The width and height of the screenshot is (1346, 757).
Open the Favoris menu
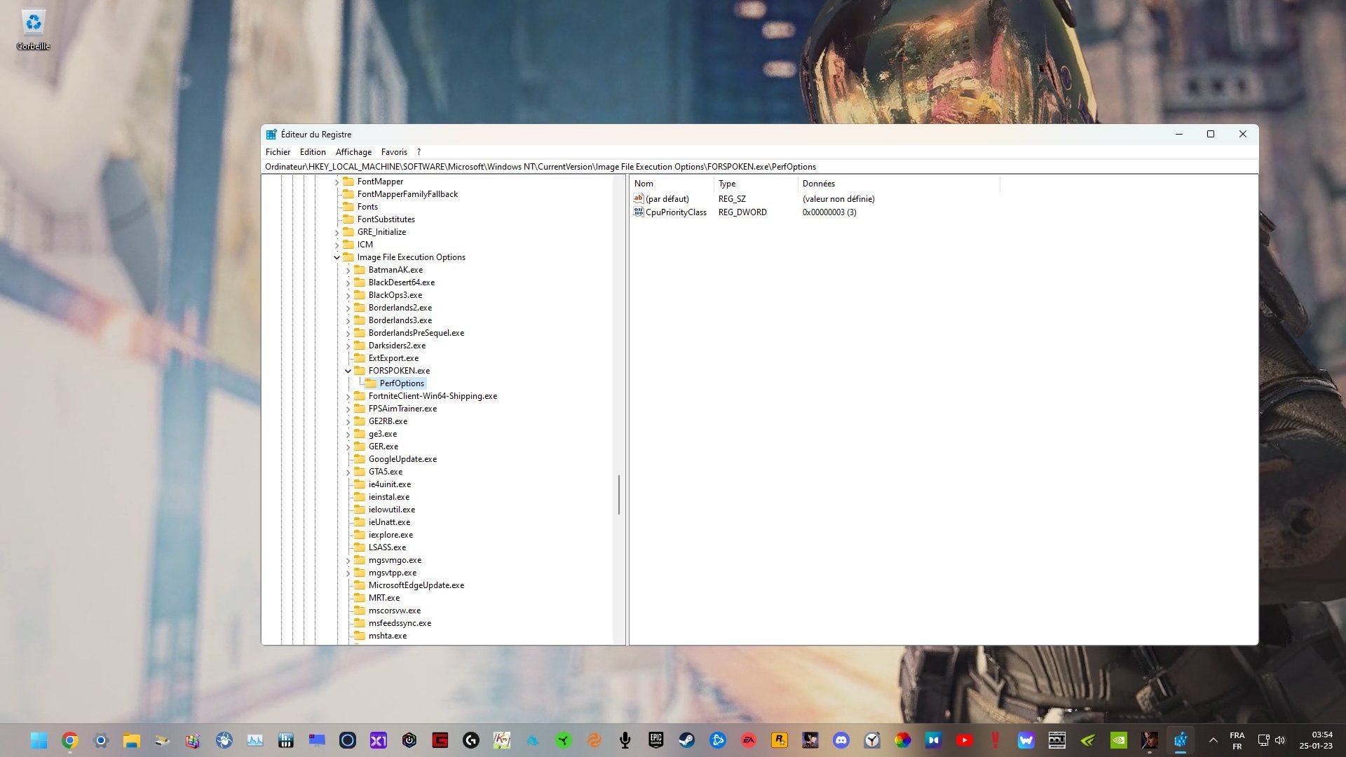[393, 151]
